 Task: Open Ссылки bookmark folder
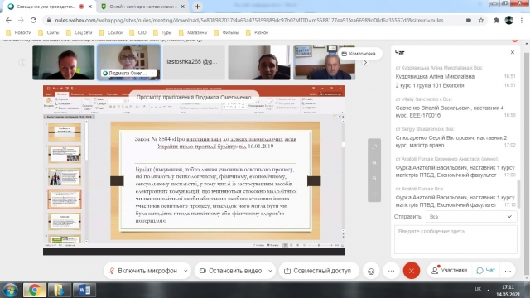coord(111,33)
